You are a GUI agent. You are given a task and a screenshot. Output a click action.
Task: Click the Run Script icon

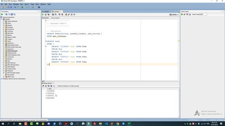tap(46, 14)
